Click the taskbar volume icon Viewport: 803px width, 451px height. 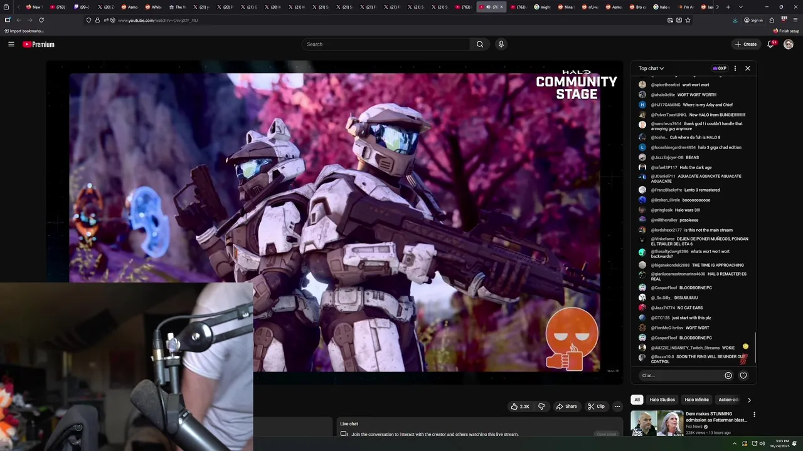click(762, 443)
